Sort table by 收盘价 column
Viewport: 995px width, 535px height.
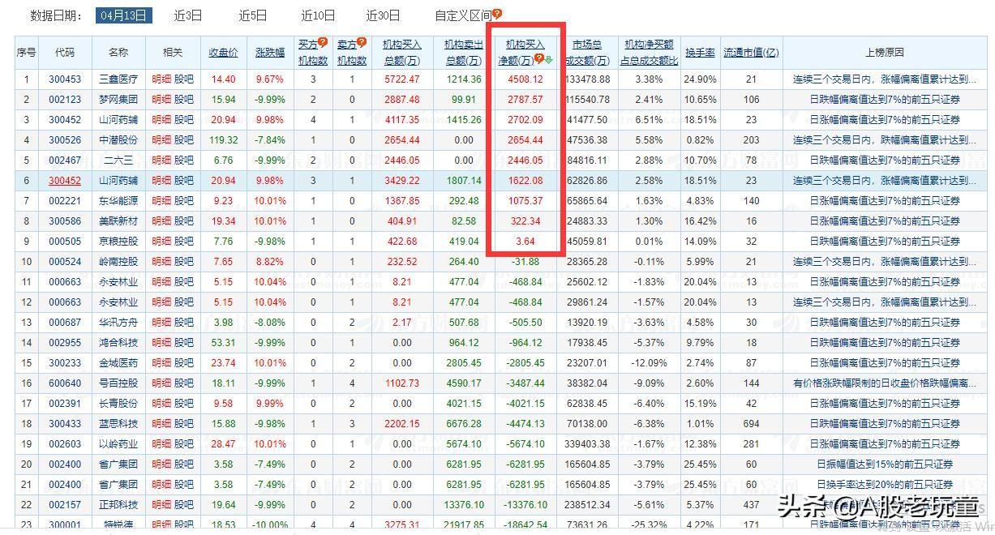coord(224,52)
